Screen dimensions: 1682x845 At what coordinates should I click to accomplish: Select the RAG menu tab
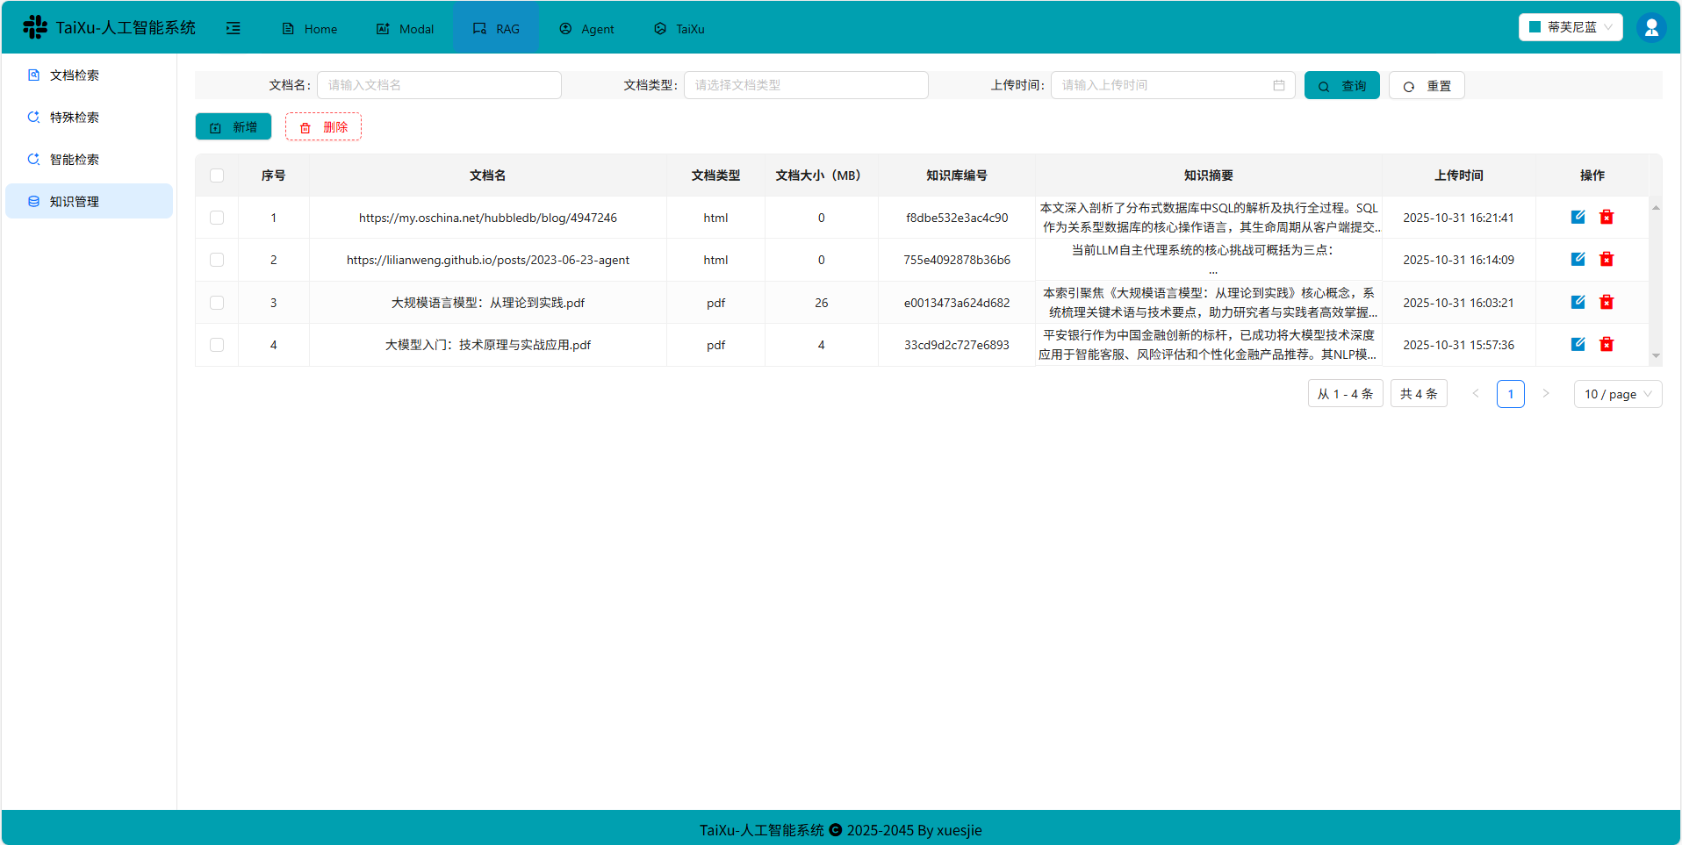496,29
